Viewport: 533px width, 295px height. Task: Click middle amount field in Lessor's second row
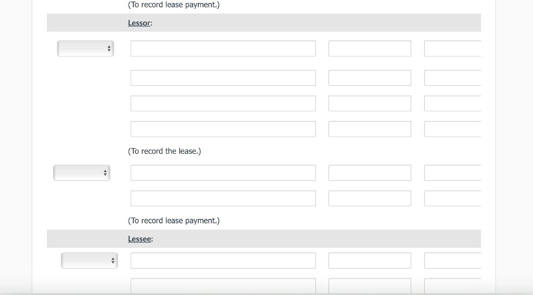(370, 78)
